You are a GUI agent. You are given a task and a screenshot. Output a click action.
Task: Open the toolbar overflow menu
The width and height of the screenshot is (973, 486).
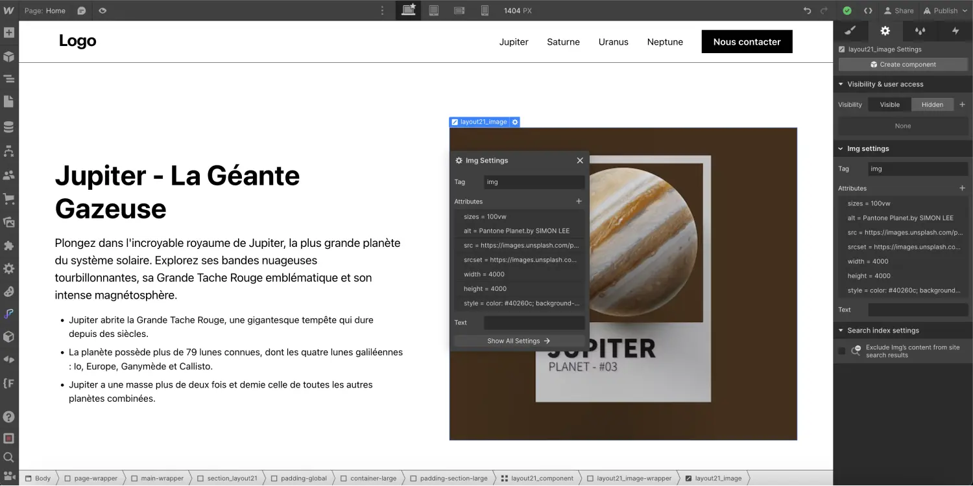pos(382,10)
